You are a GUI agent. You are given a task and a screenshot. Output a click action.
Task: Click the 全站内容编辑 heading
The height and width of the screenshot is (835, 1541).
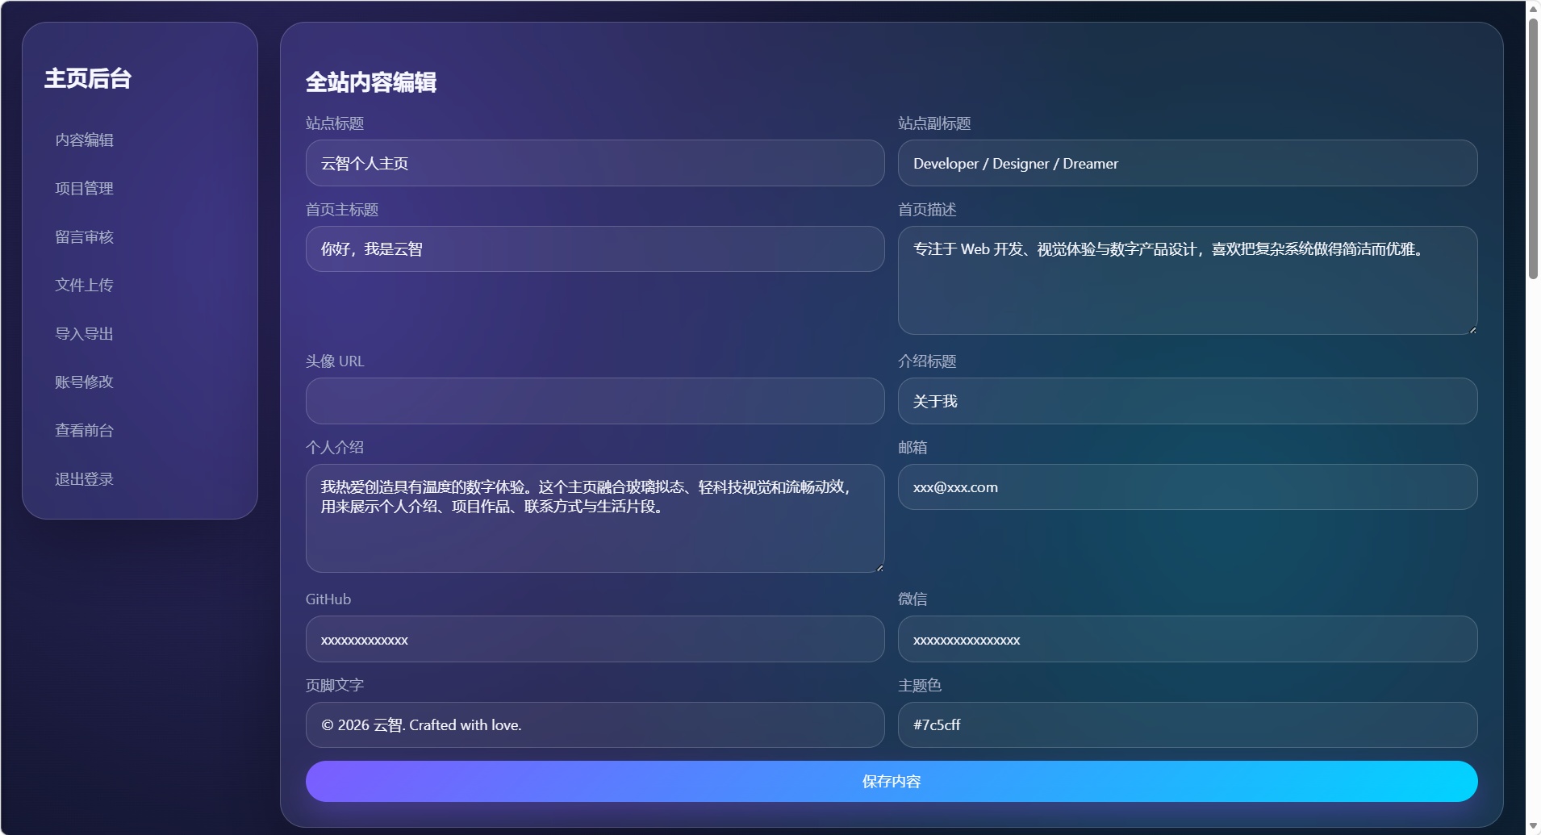click(371, 81)
